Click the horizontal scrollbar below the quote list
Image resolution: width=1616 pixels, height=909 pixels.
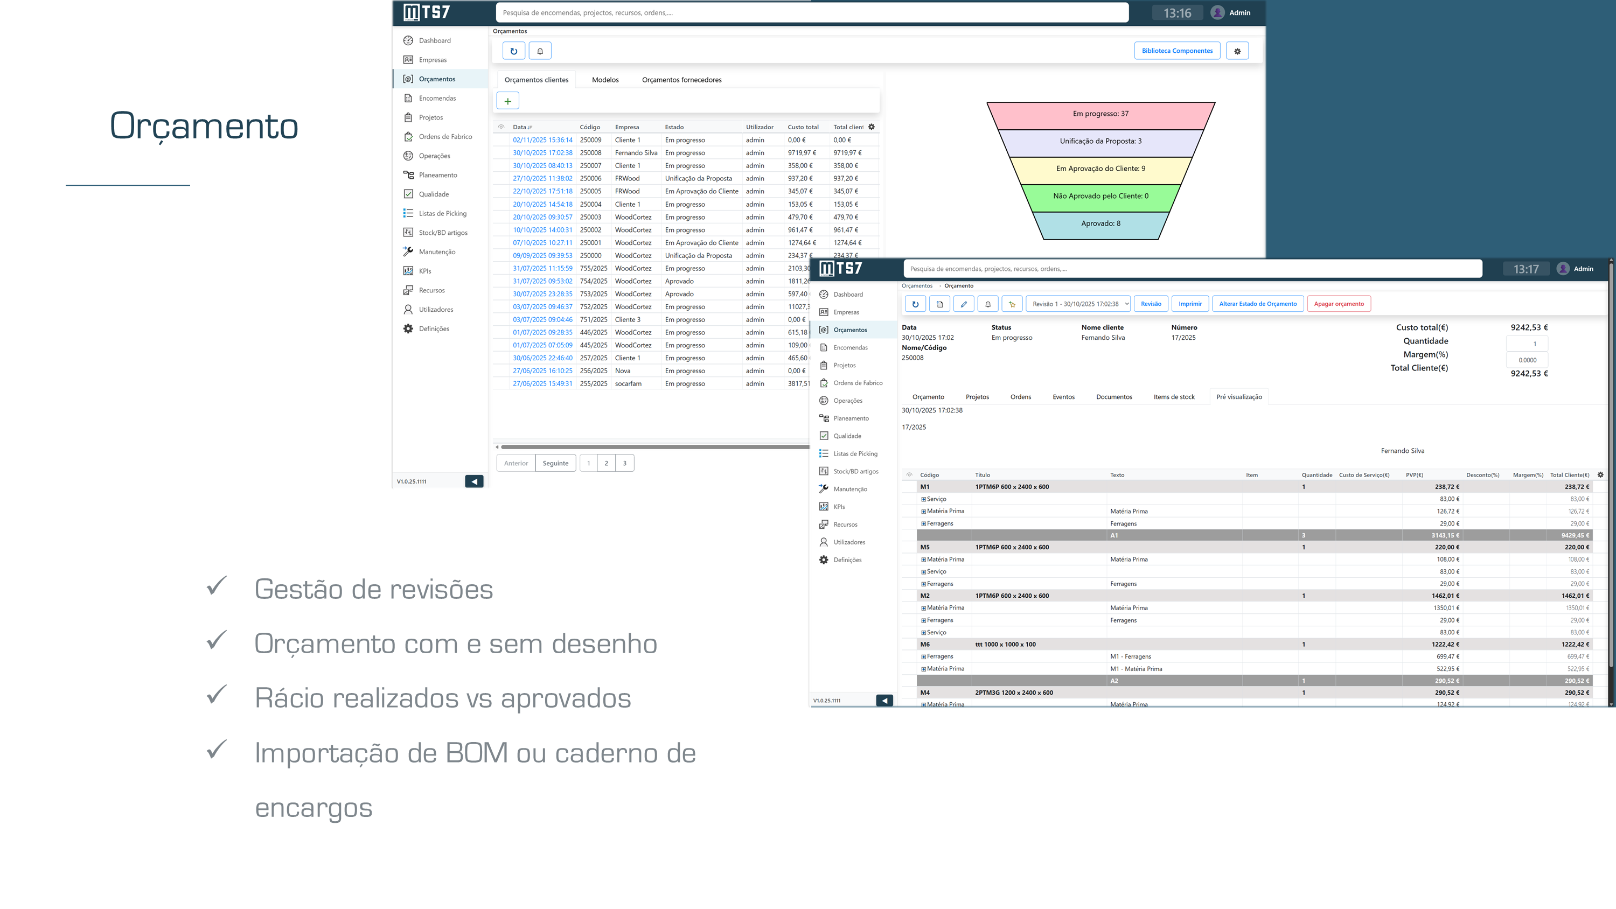[652, 446]
